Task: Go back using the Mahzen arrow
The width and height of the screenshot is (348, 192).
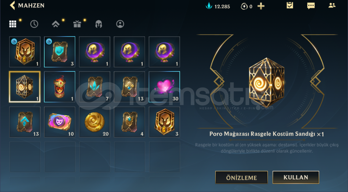Action: coord(13,5)
